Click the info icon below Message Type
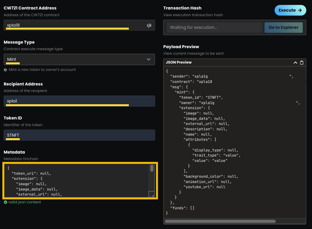This screenshot has height=229, width=312. click(6, 70)
